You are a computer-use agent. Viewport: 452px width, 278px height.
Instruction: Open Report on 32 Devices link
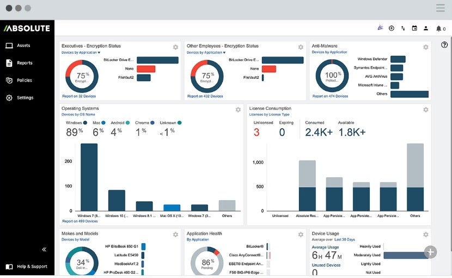point(79,96)
